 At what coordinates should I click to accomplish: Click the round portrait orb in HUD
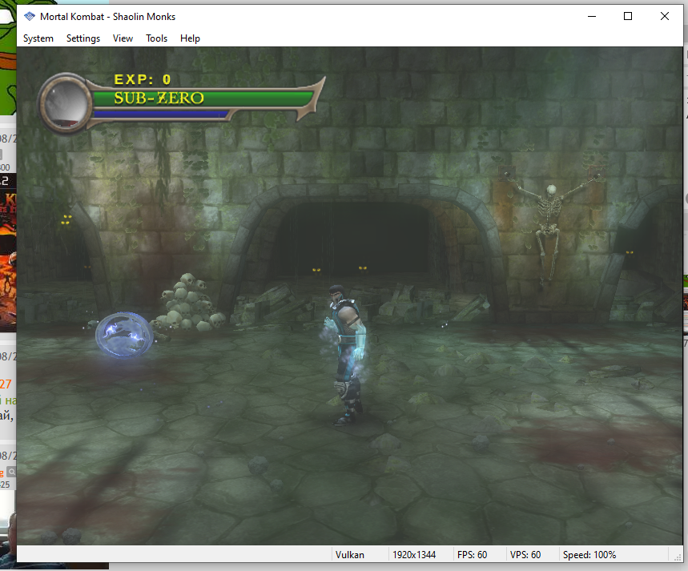(65, 103)
